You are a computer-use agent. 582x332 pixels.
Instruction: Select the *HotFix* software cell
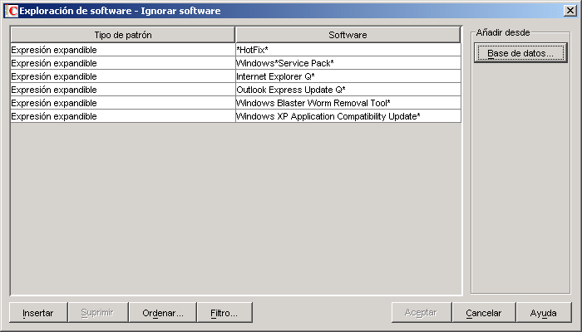click(348, 50)
